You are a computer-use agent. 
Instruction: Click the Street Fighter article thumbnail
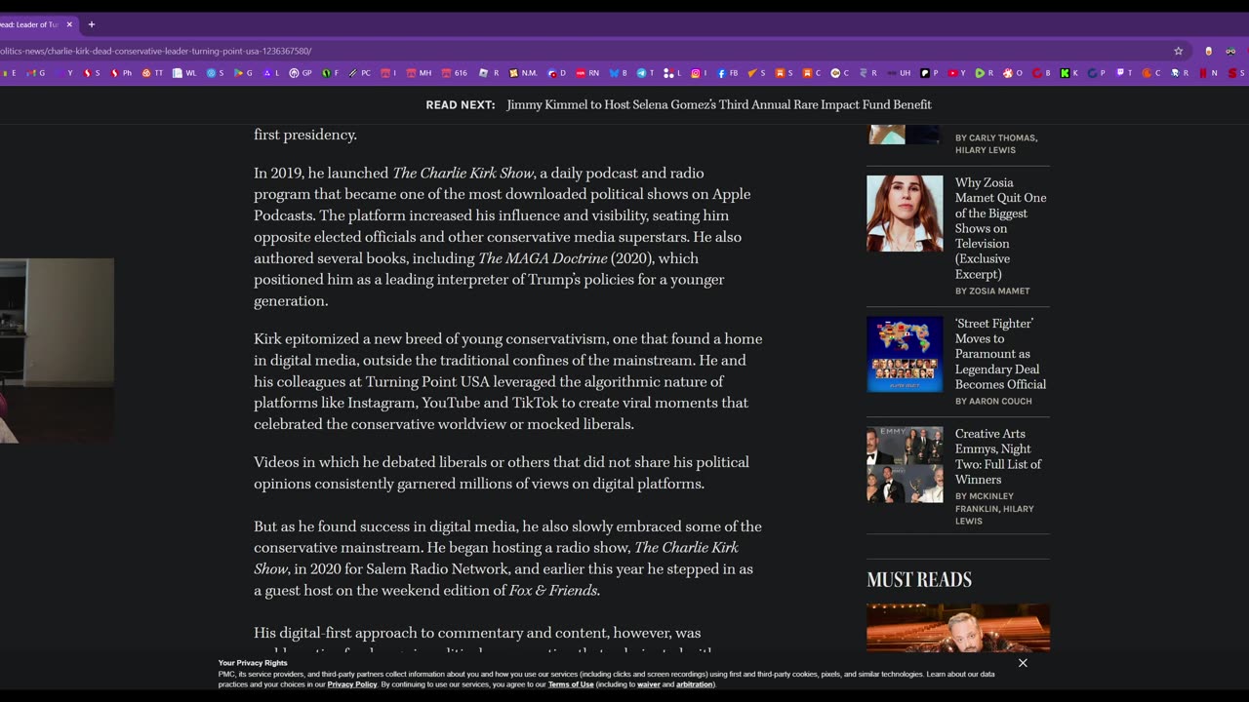(905, 354)
